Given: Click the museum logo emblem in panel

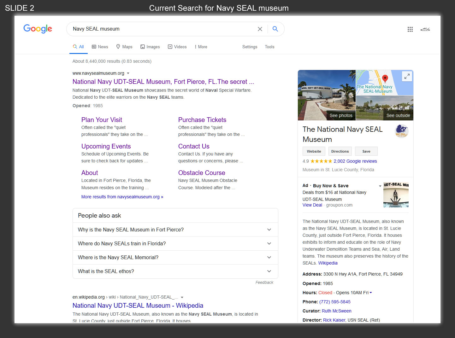Looking at the screenshot, I should point(402,131).
